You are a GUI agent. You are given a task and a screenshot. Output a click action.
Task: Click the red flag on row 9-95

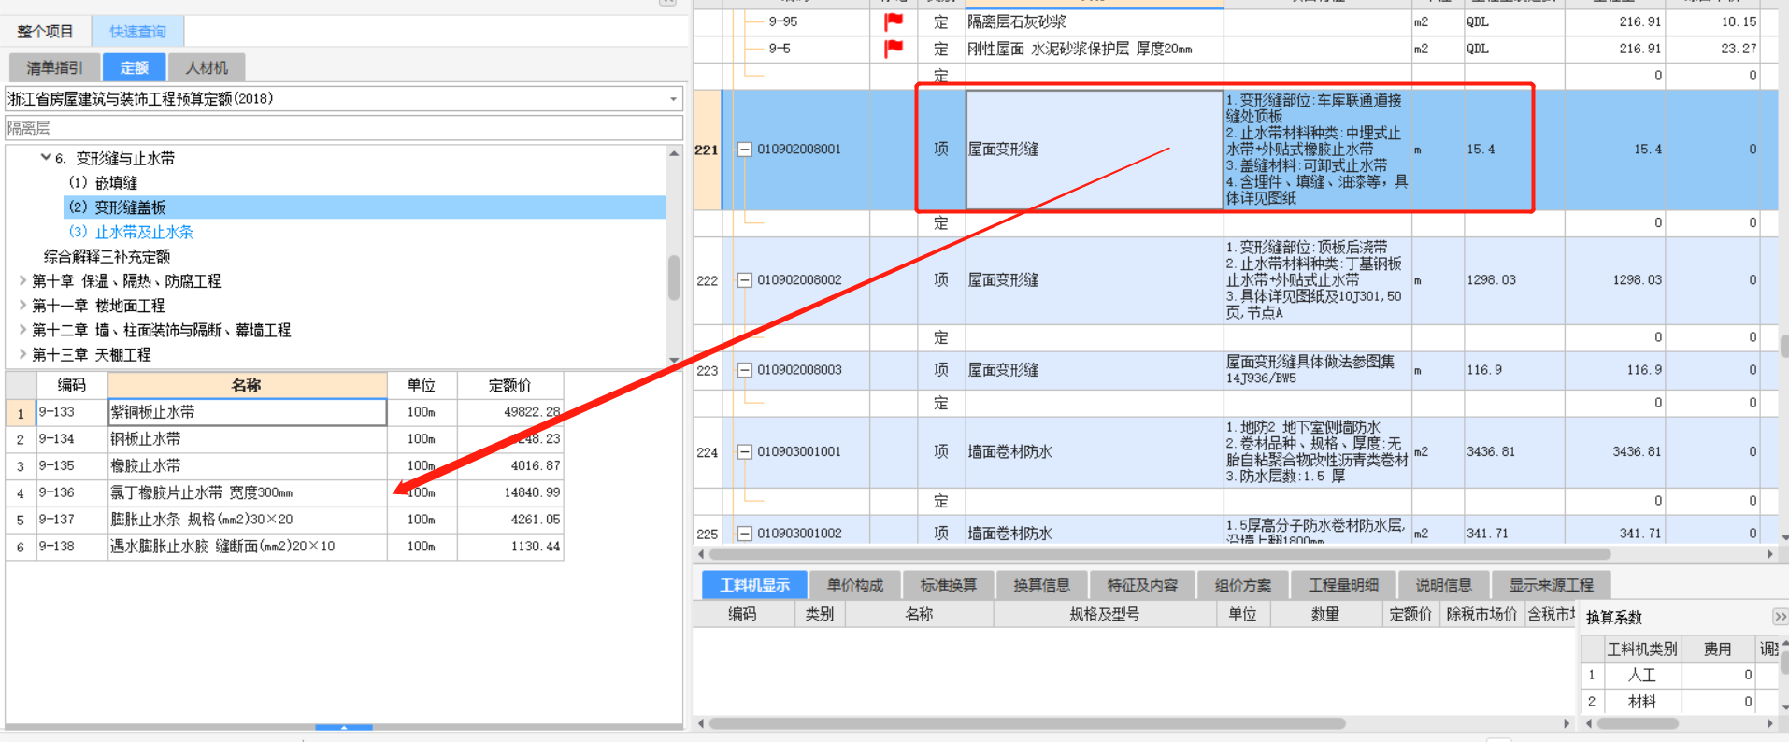click(x=894, y=21)
